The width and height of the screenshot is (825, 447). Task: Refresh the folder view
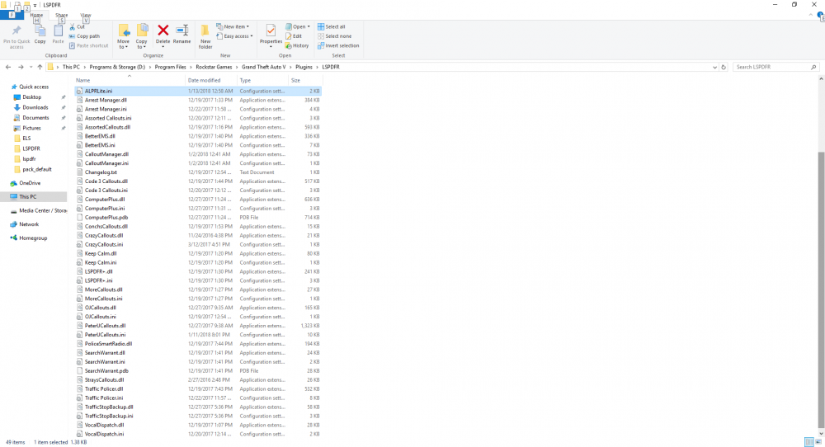click(724, 68)
